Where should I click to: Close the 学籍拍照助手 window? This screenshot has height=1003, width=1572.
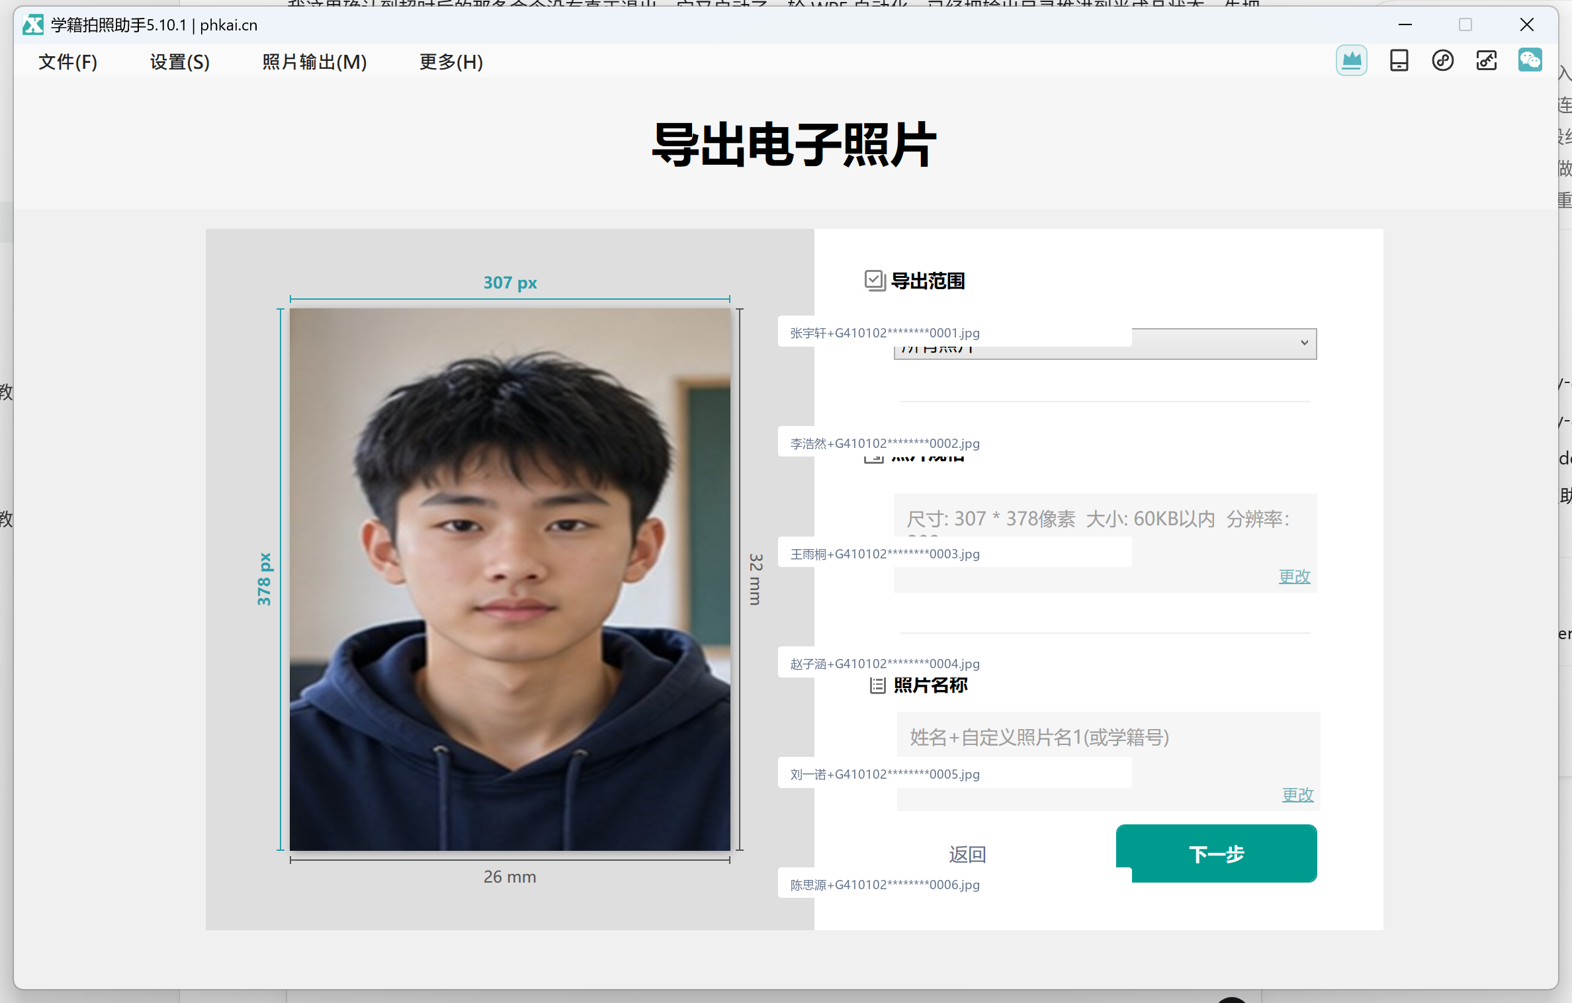point(1527,25)
